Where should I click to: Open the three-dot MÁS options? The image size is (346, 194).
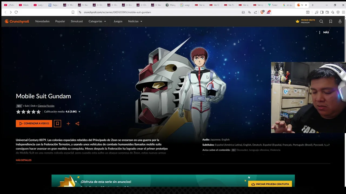(x=324, y=32)
